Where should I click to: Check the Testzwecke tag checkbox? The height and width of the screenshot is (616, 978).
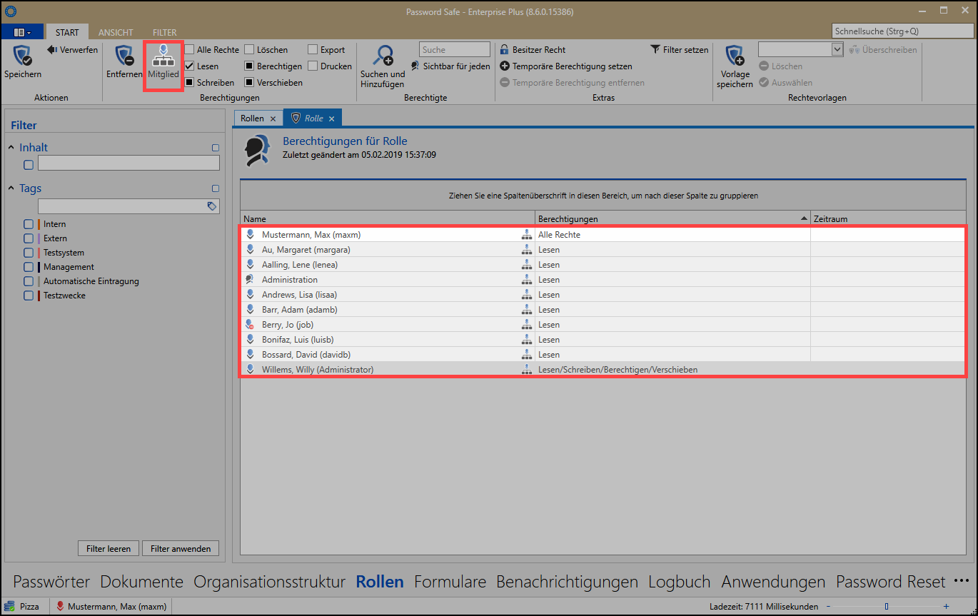coord(29,296)
